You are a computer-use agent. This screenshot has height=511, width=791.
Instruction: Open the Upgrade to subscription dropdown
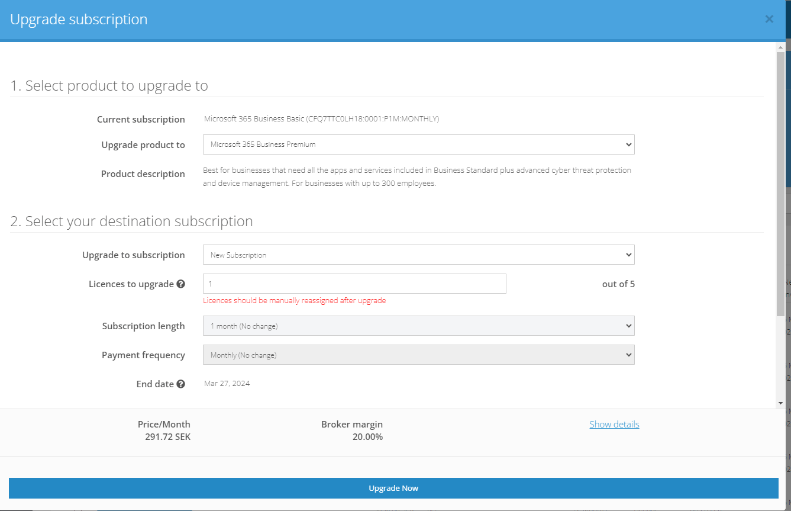(x=419, y=255)
